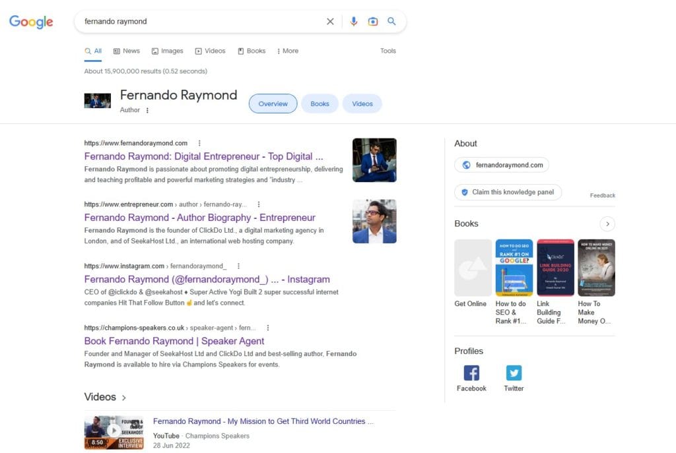Open the Facebook profile icon
The width and height of the screenshot is (676, 453).
471,373
